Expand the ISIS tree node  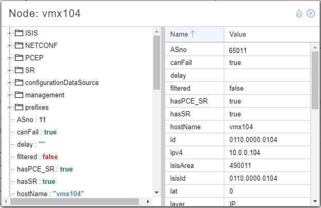coord(9,33)
